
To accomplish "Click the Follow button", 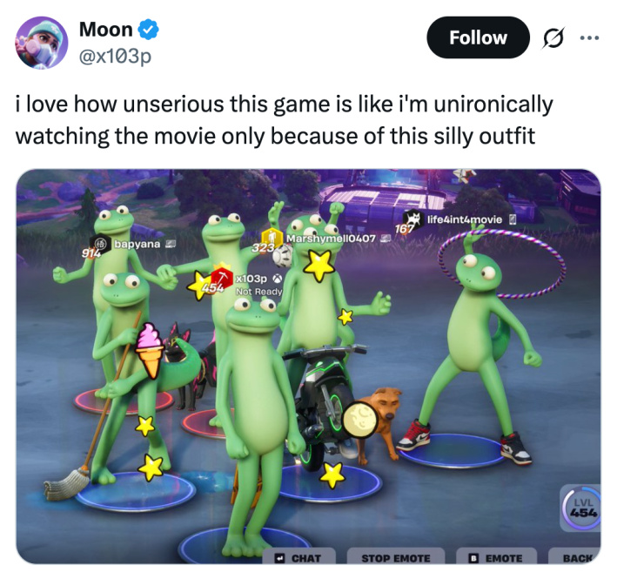I will [478, 37].
